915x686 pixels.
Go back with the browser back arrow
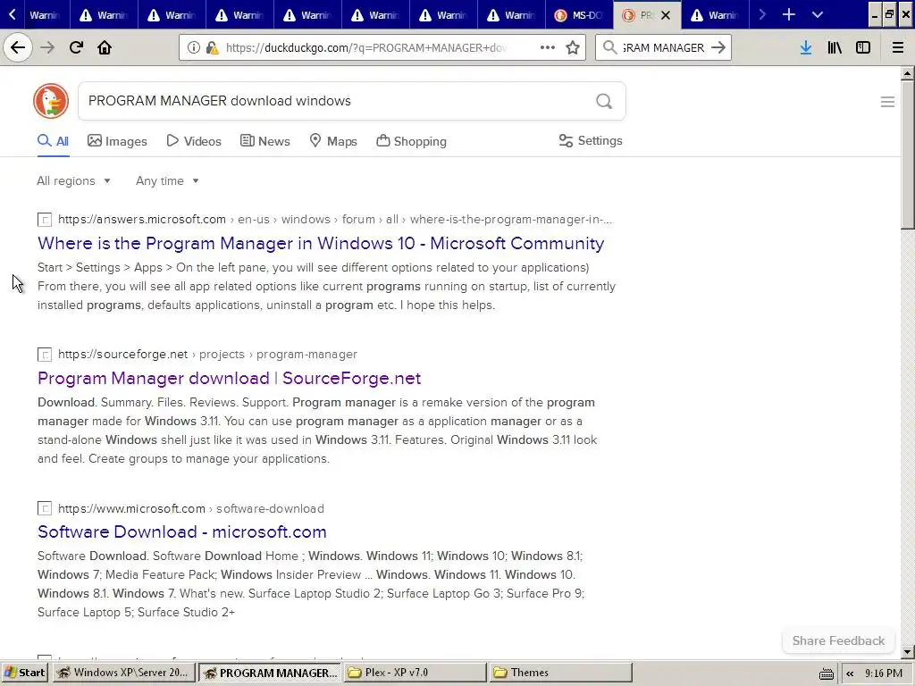pos(18,47)
